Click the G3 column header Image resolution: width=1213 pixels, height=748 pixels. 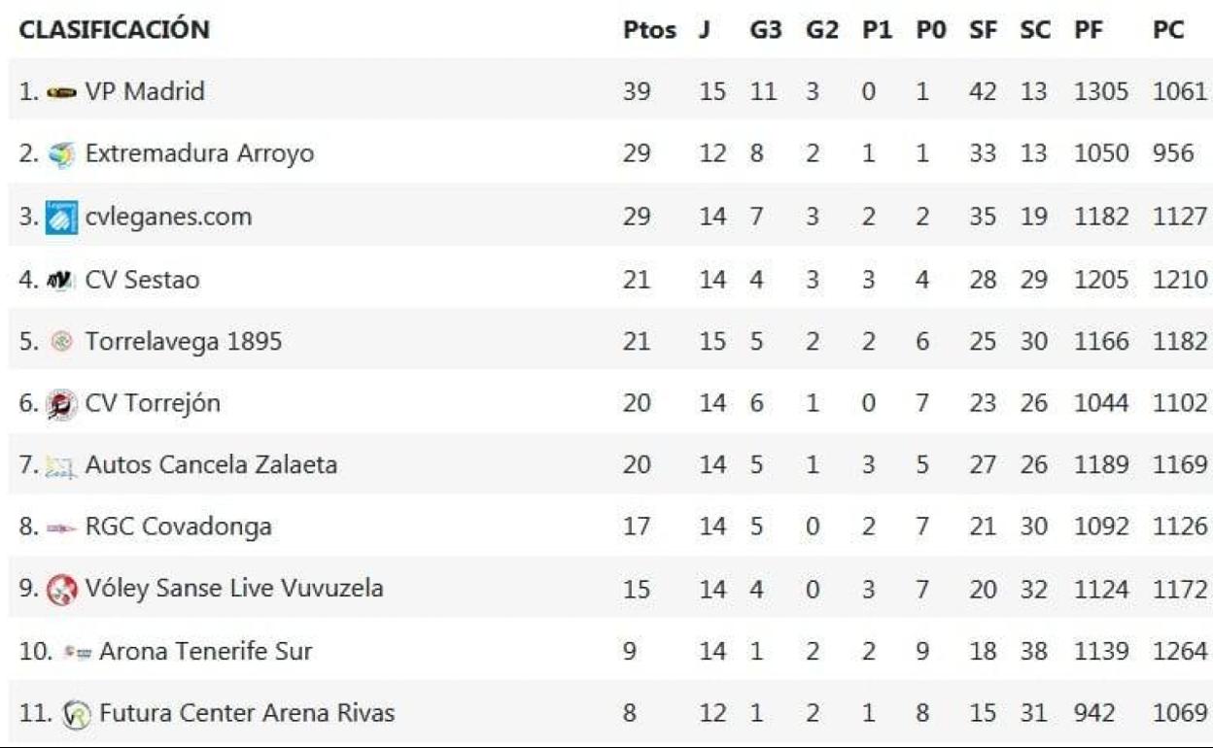(765, 30)
